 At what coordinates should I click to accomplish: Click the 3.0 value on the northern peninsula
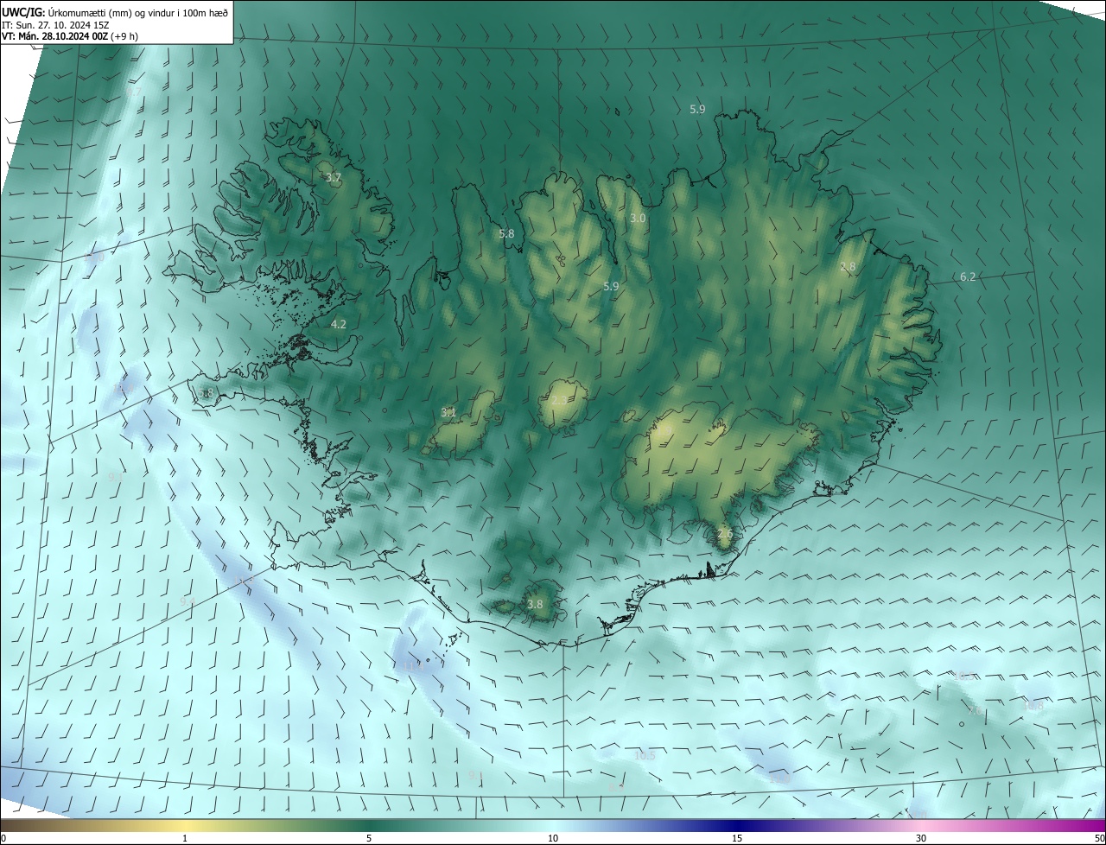point(638,219)
